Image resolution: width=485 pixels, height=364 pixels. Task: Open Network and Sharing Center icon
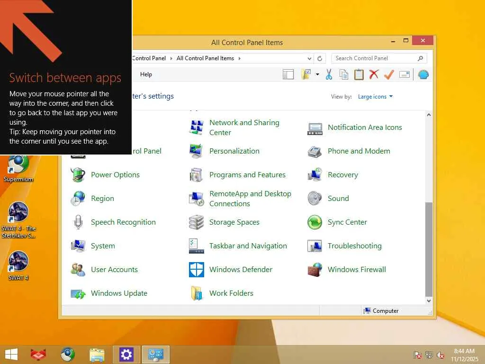[x=197, y=127]
